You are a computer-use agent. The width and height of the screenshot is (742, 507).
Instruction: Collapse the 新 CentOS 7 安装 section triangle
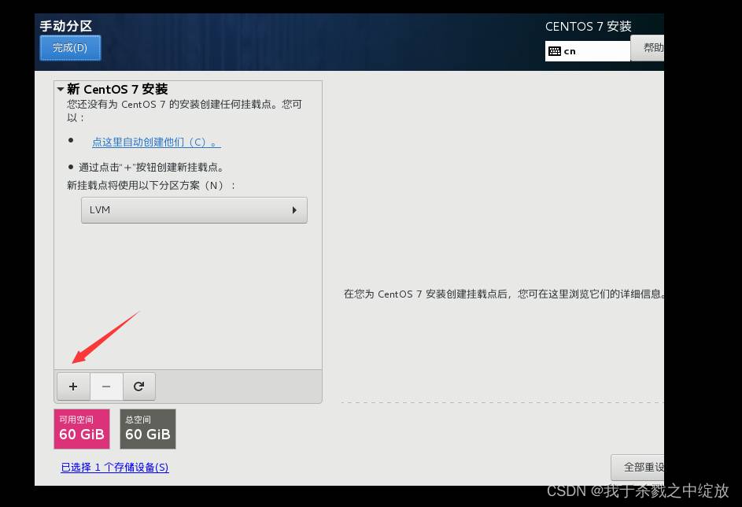(x=60, y=90)
